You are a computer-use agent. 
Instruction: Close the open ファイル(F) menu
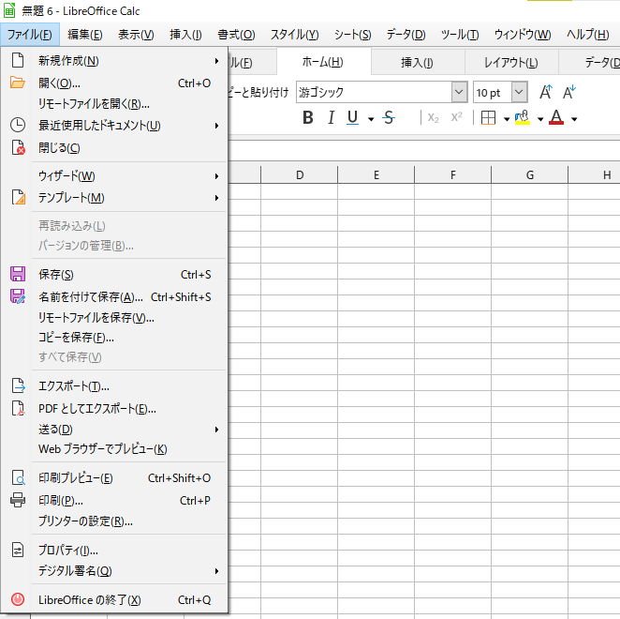pyautogui.click(x=30, y=35)
